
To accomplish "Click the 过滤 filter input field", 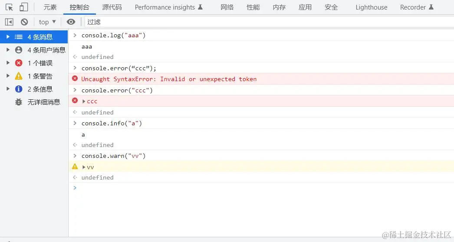I will point(260,22).
